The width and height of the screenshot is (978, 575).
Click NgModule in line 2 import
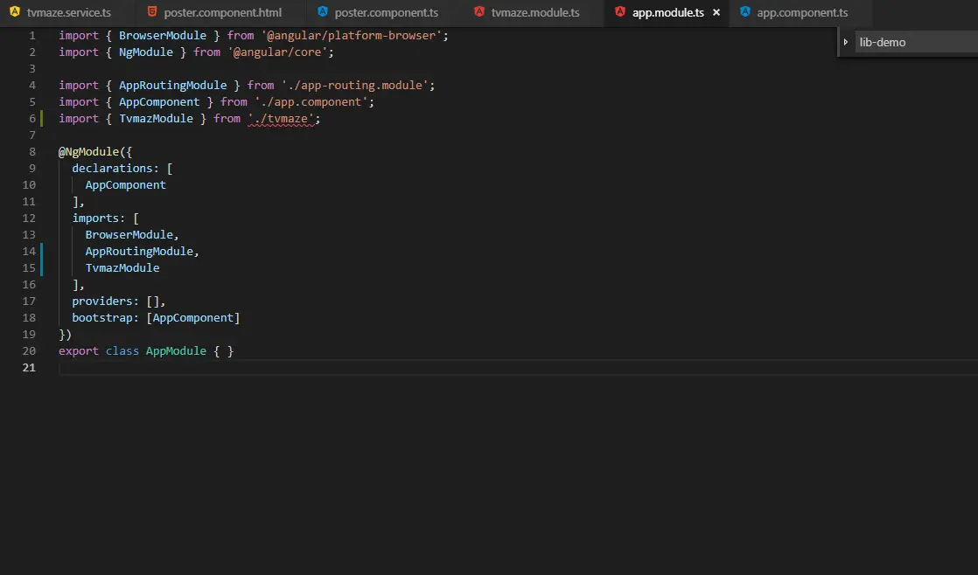(146, 52)
